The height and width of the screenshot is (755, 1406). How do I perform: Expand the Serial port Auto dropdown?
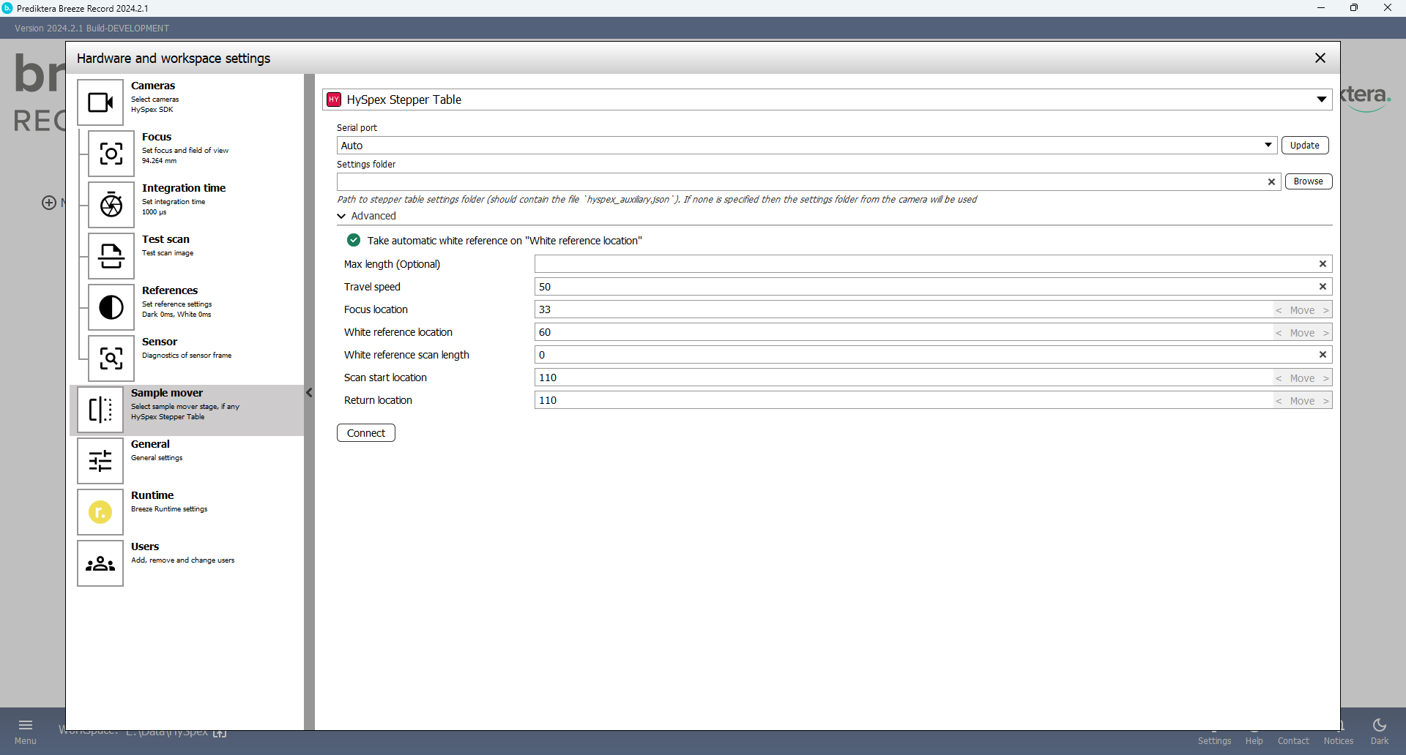1268,146
